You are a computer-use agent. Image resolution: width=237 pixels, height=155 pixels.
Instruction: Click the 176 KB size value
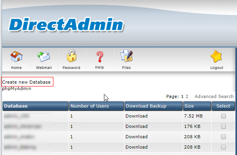[x=192, y=126]
